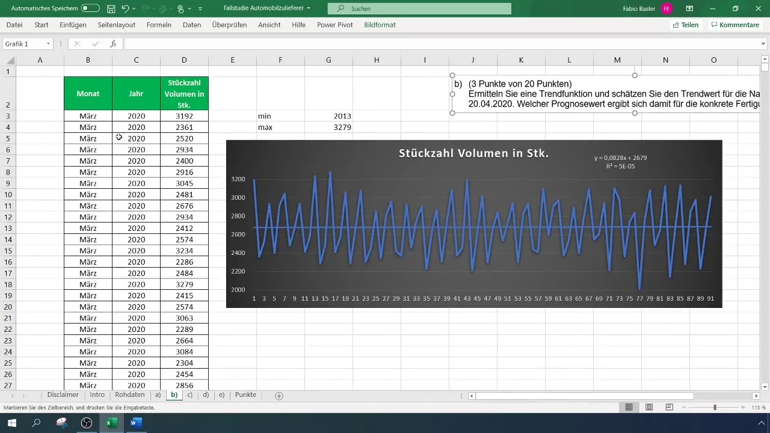
Task: Switch to the Rohdaten sheet tab
Action: pyautogui.click(x=129, y=395)
